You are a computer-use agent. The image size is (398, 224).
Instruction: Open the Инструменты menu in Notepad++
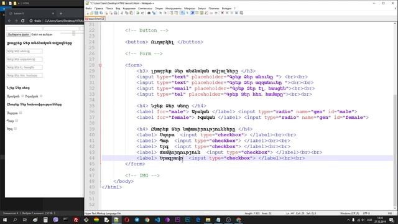pyautogui.click(x=174, y=8)
